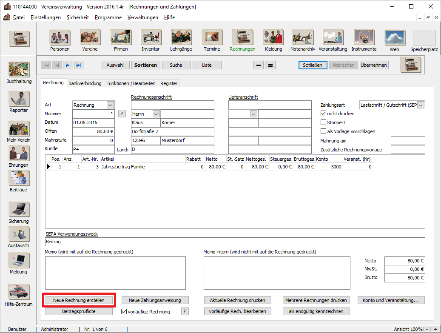Open Buchhaltung in the left sidebar
Viewport: 441px width, 333px height.
(x=19, y=70)
